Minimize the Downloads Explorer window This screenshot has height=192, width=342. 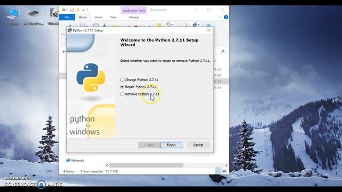196,10
